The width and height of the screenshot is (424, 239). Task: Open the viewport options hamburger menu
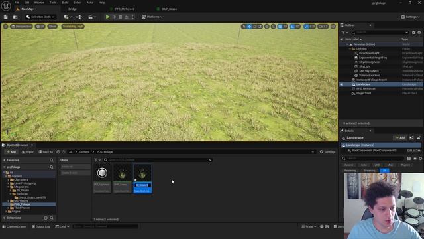pos(5,27)
